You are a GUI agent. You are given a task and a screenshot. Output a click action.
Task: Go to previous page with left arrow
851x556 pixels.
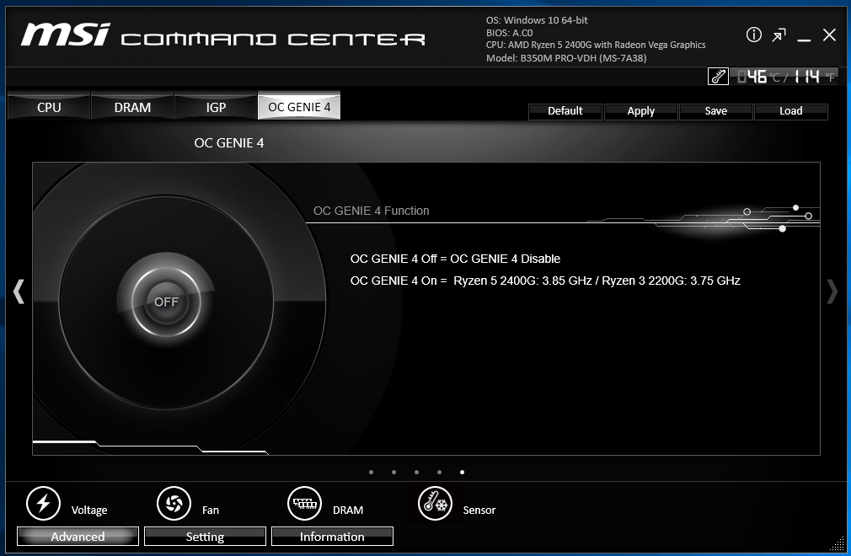coord(19,291)
